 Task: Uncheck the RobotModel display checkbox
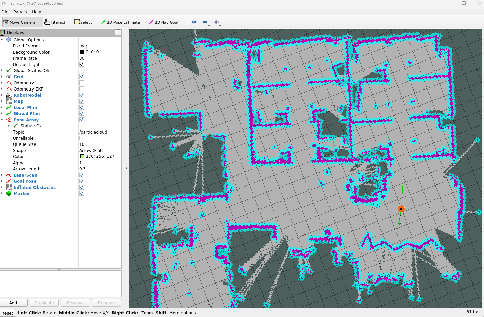tap(82, 95)
